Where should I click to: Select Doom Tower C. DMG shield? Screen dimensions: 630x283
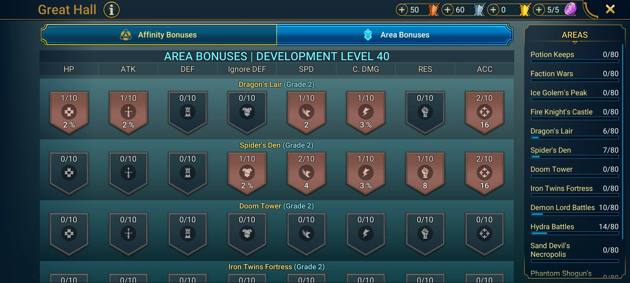[x=366, y=234]
